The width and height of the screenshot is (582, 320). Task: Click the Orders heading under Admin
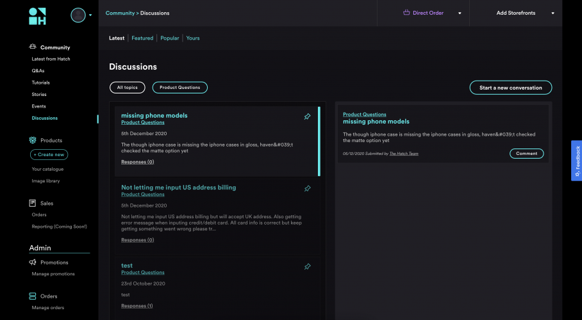[49, 296]
